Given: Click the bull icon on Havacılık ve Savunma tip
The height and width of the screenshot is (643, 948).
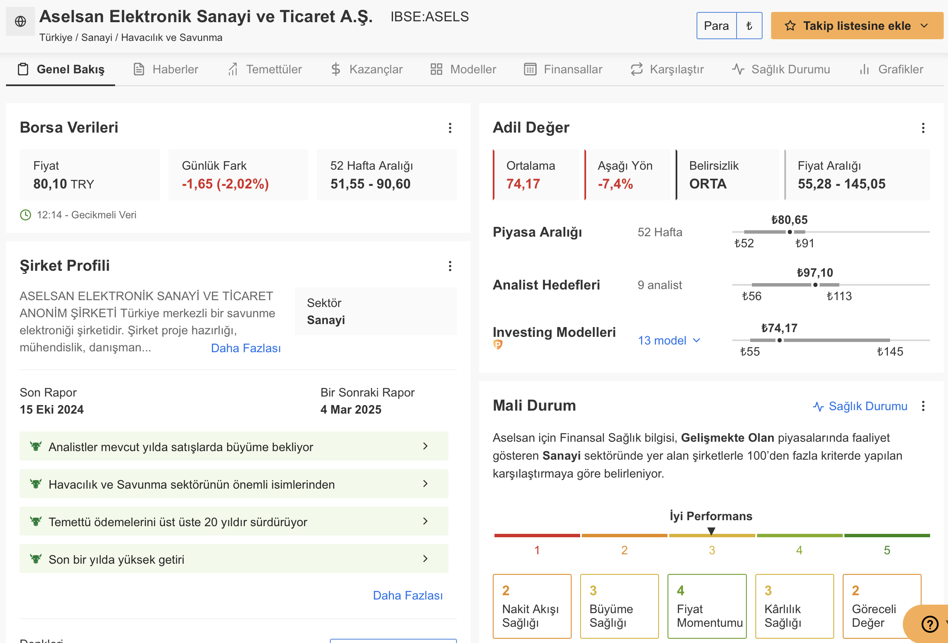Looking at the screenshot, I should pos(36,484).
